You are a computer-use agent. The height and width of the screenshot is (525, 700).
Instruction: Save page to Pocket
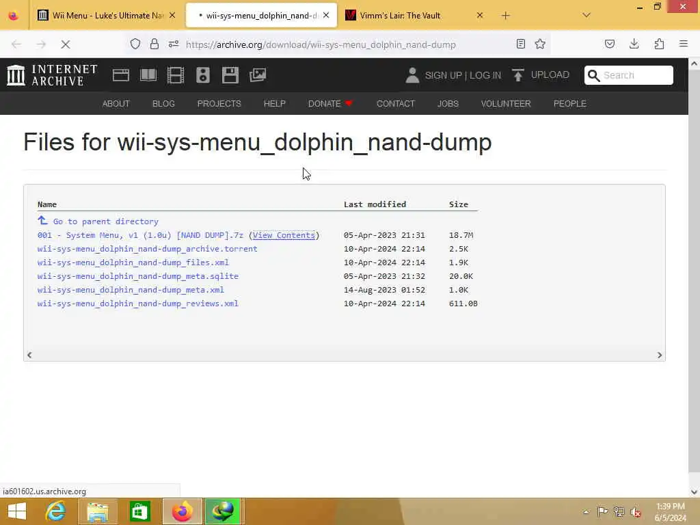click(x=610, y=44)
